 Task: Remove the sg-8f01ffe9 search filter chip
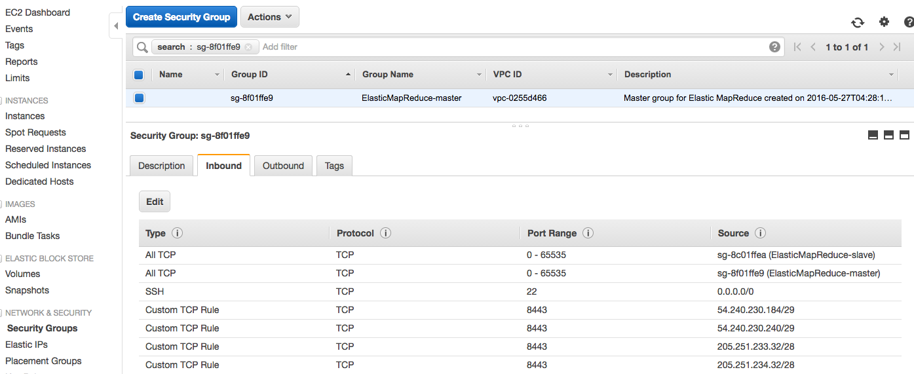(x=248, y=47)
